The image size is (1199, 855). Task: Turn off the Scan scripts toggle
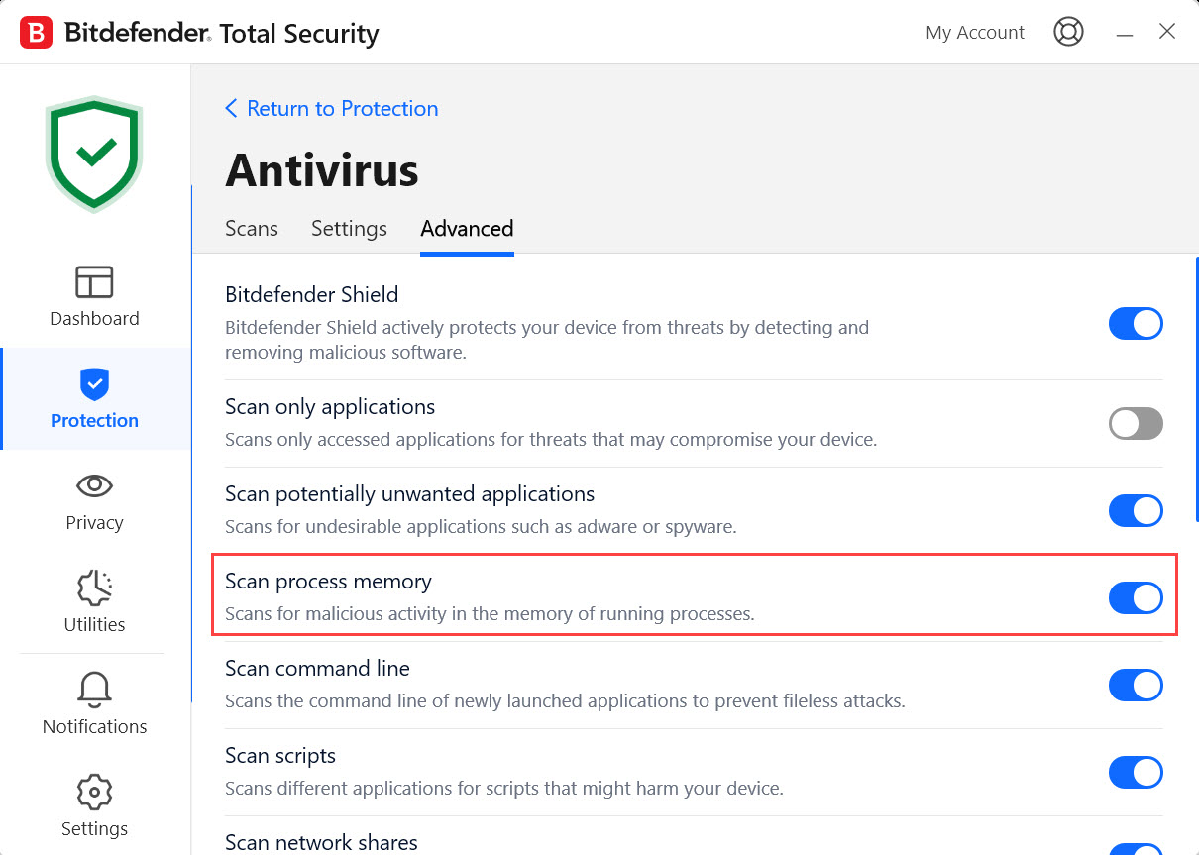pyautogui.click(x=1135, y=772)
